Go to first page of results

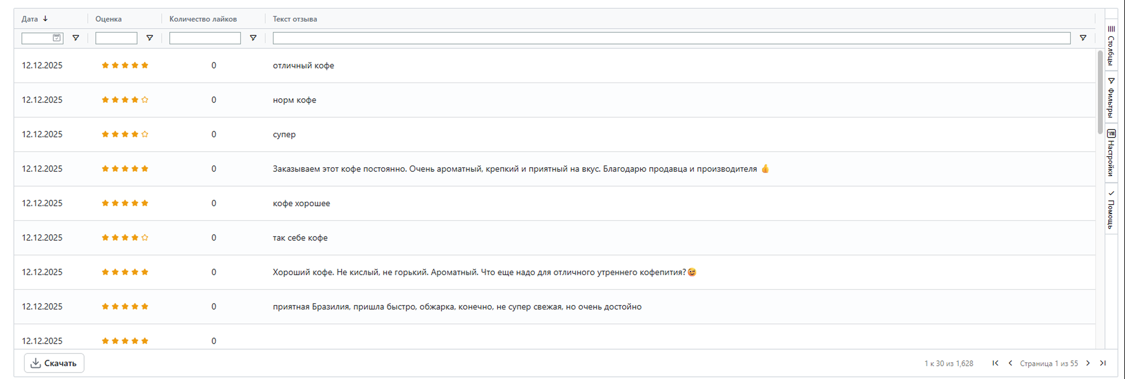point(995,363)
